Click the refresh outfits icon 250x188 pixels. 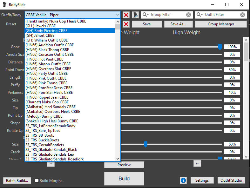coord(135,15)
